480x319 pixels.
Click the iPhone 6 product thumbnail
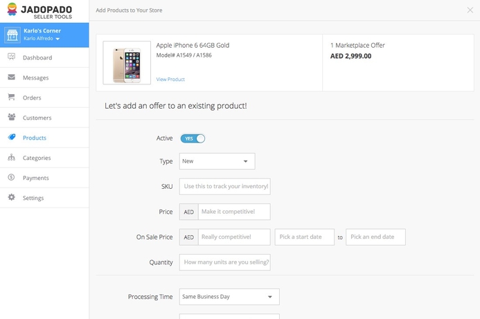127,63
